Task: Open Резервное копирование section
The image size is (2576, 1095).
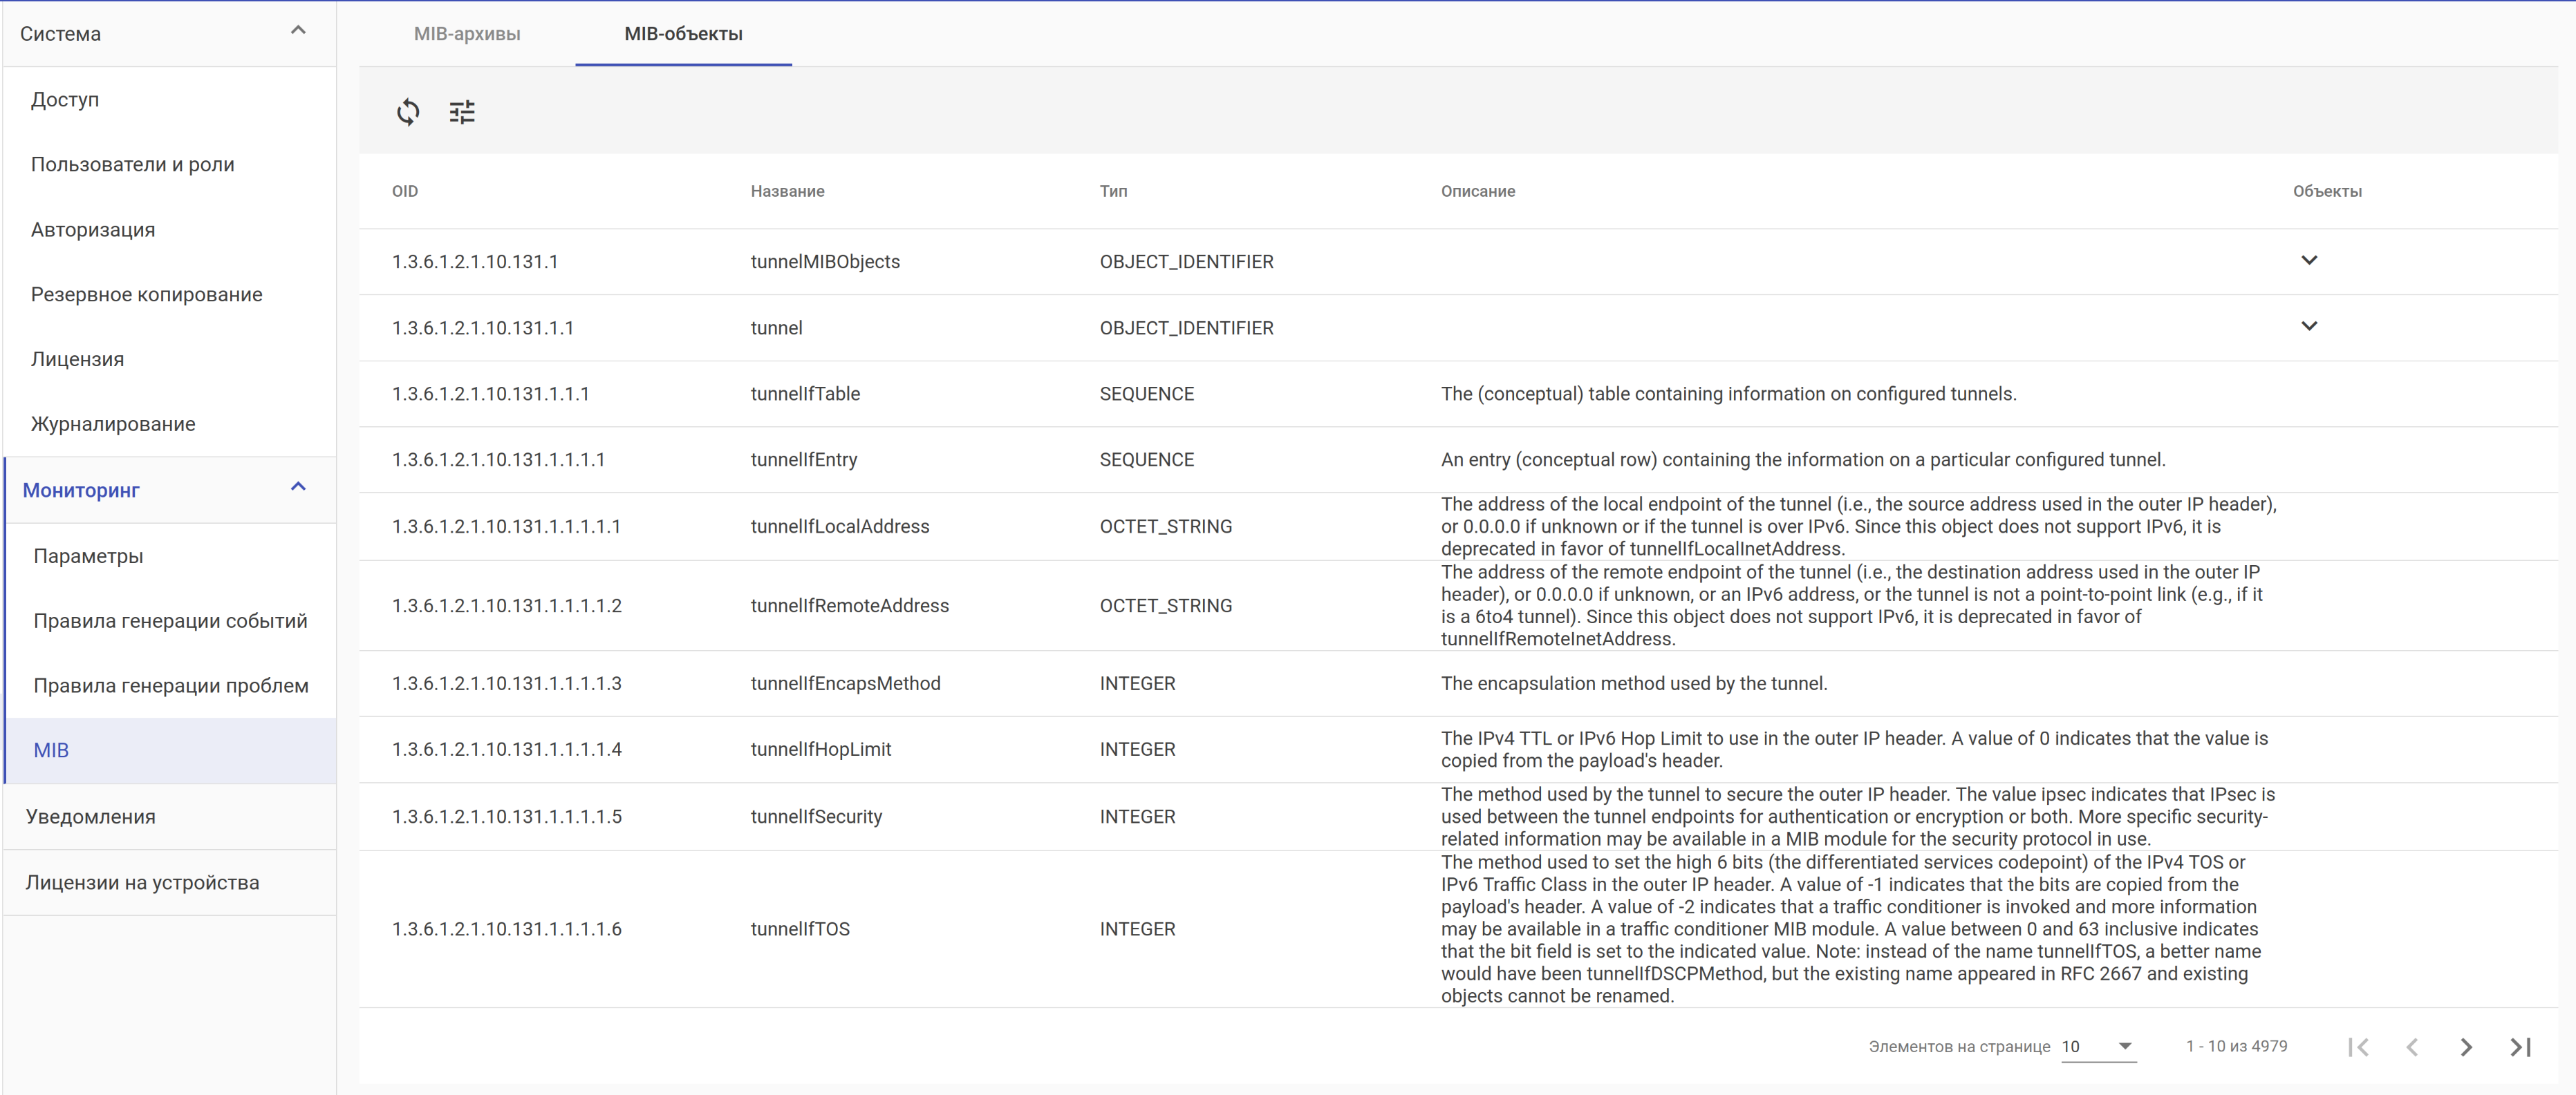Action: click(146, 295)
